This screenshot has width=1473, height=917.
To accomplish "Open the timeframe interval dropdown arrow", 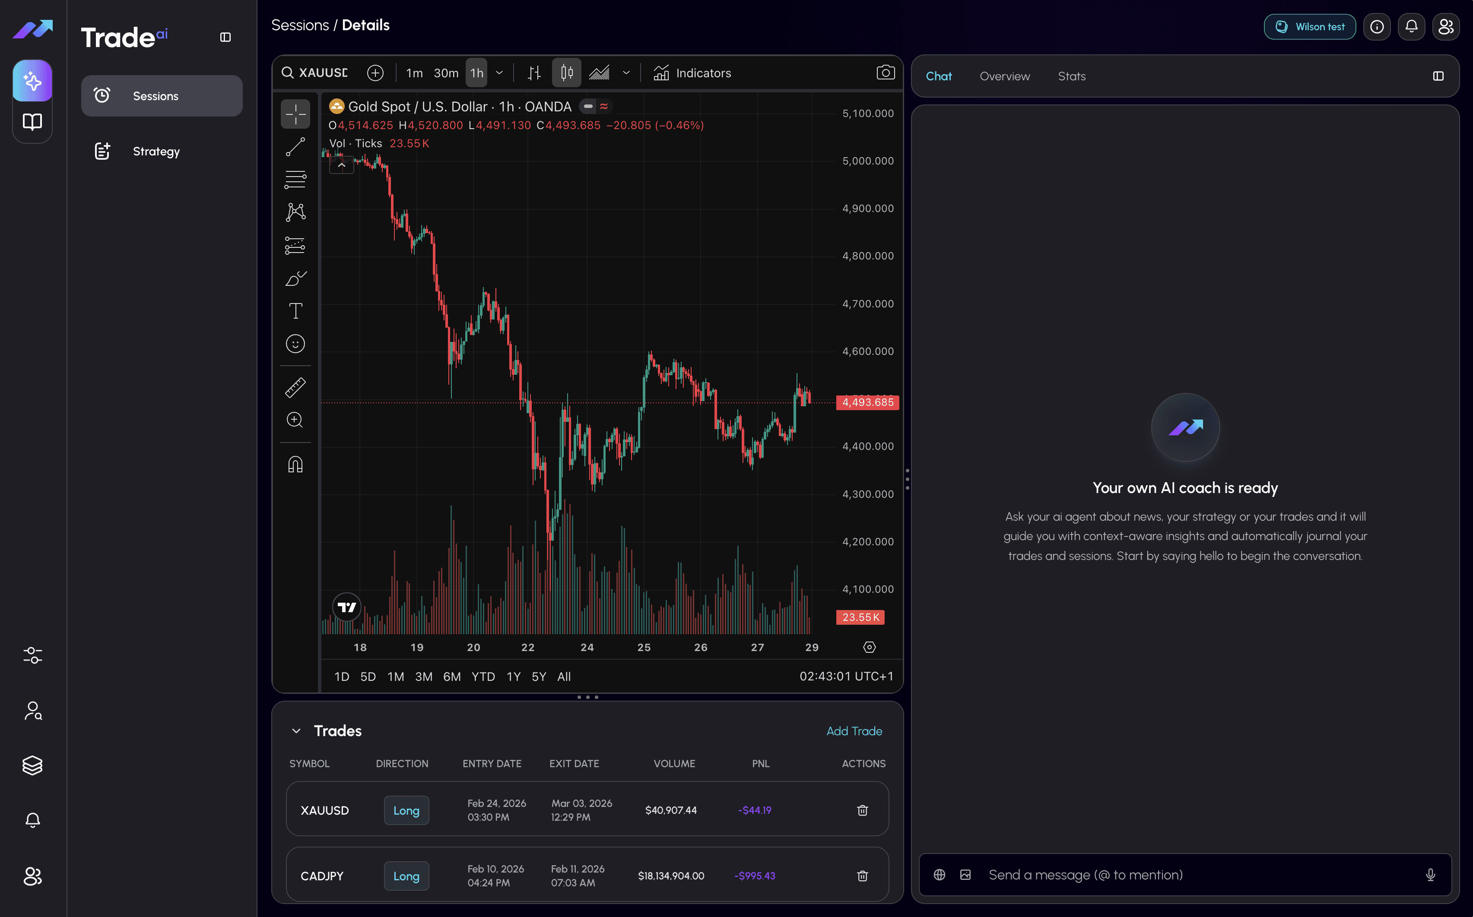I will pos(499,73).
